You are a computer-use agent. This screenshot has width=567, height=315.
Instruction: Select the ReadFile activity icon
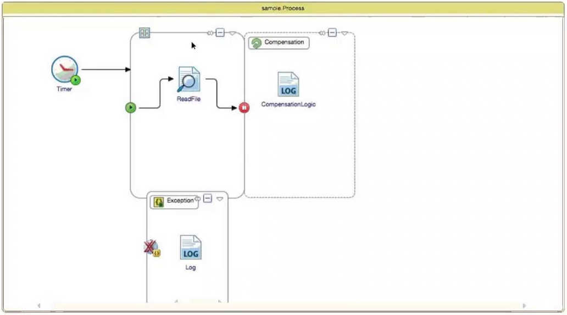point(189,79)
